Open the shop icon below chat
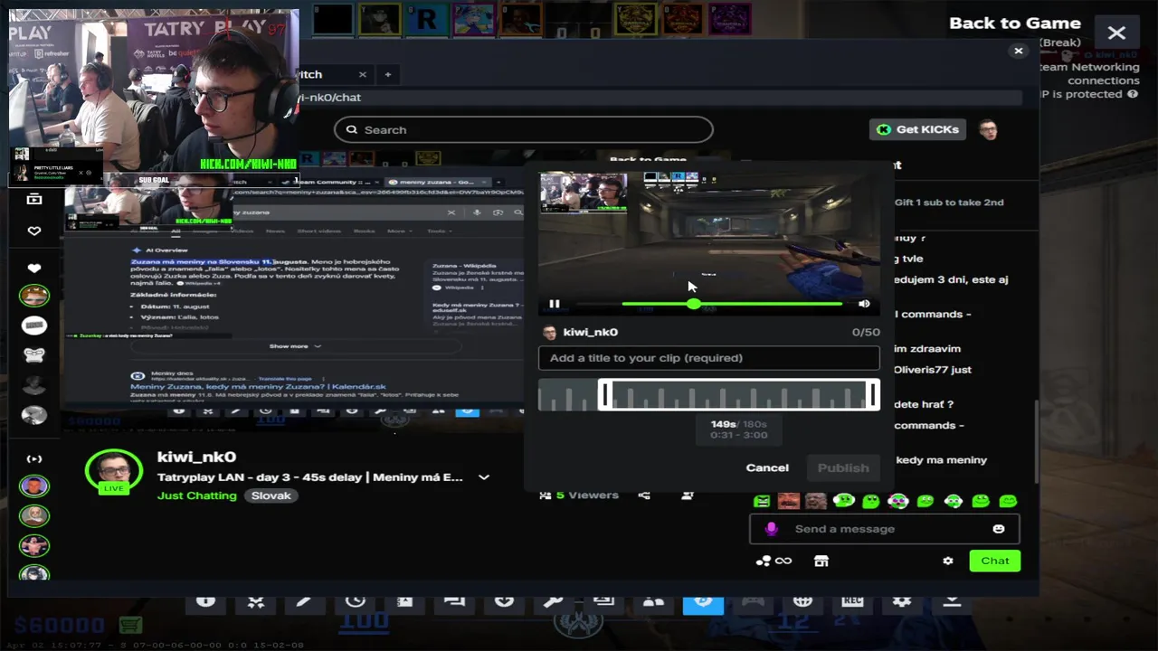Image resolution: width=1158 pixels, height=651 pixels. (821, 561)
